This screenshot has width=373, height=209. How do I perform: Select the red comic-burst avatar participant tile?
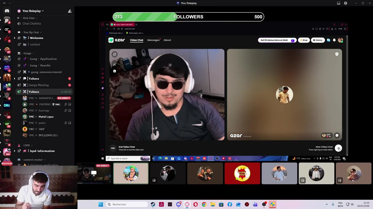(242, 174)
